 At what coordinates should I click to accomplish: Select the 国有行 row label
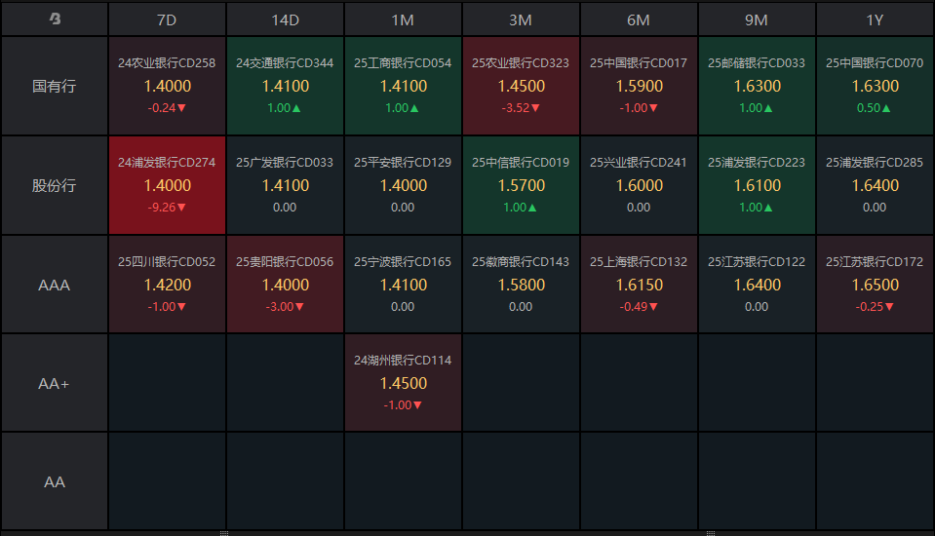pyautogui.click(x=55, y=86)
